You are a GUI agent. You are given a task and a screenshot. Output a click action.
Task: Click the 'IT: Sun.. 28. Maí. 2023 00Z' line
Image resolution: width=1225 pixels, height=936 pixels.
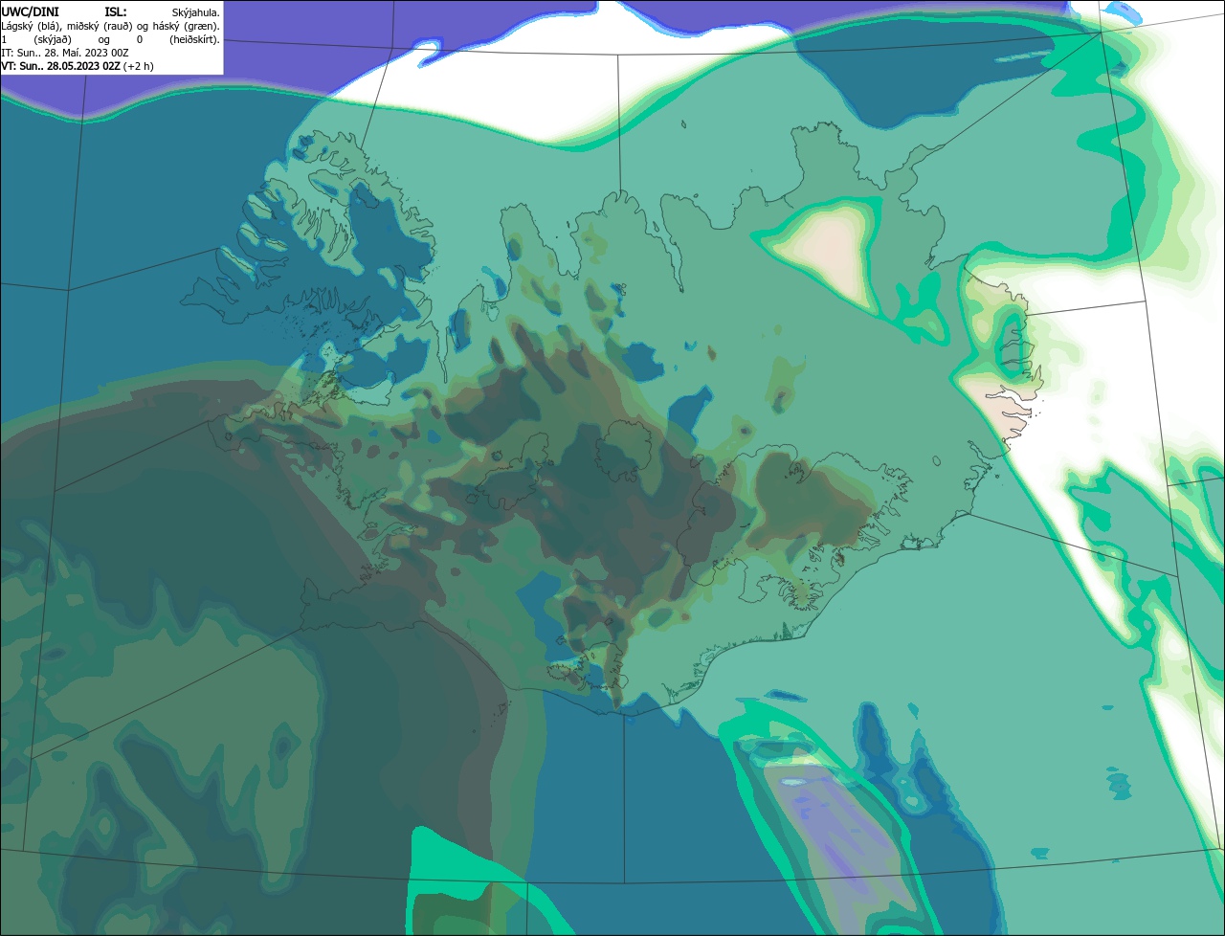click(x=65, y=53)
